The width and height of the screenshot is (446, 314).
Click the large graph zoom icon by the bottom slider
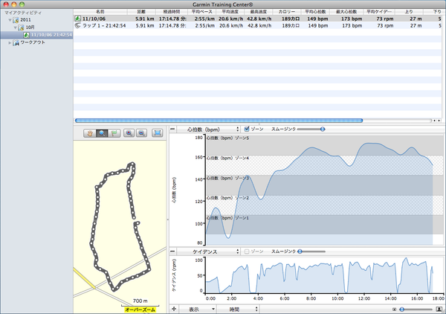click(439, 309)
